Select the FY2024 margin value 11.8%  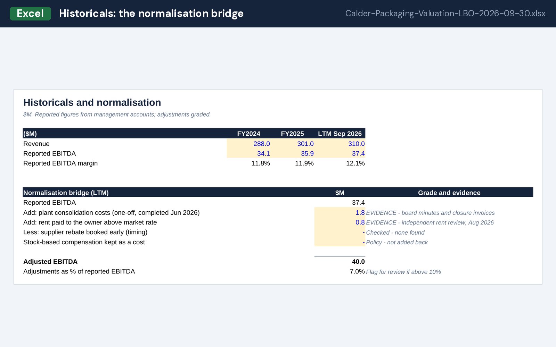click(x=261, y=163)
